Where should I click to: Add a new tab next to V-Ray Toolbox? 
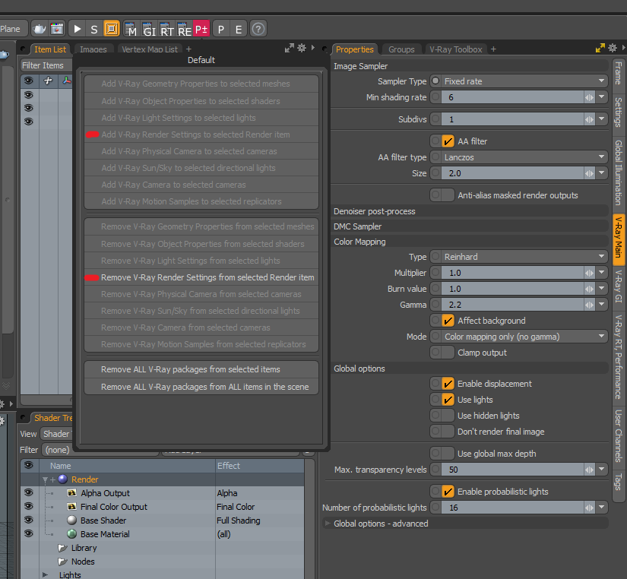pos(493,49)
